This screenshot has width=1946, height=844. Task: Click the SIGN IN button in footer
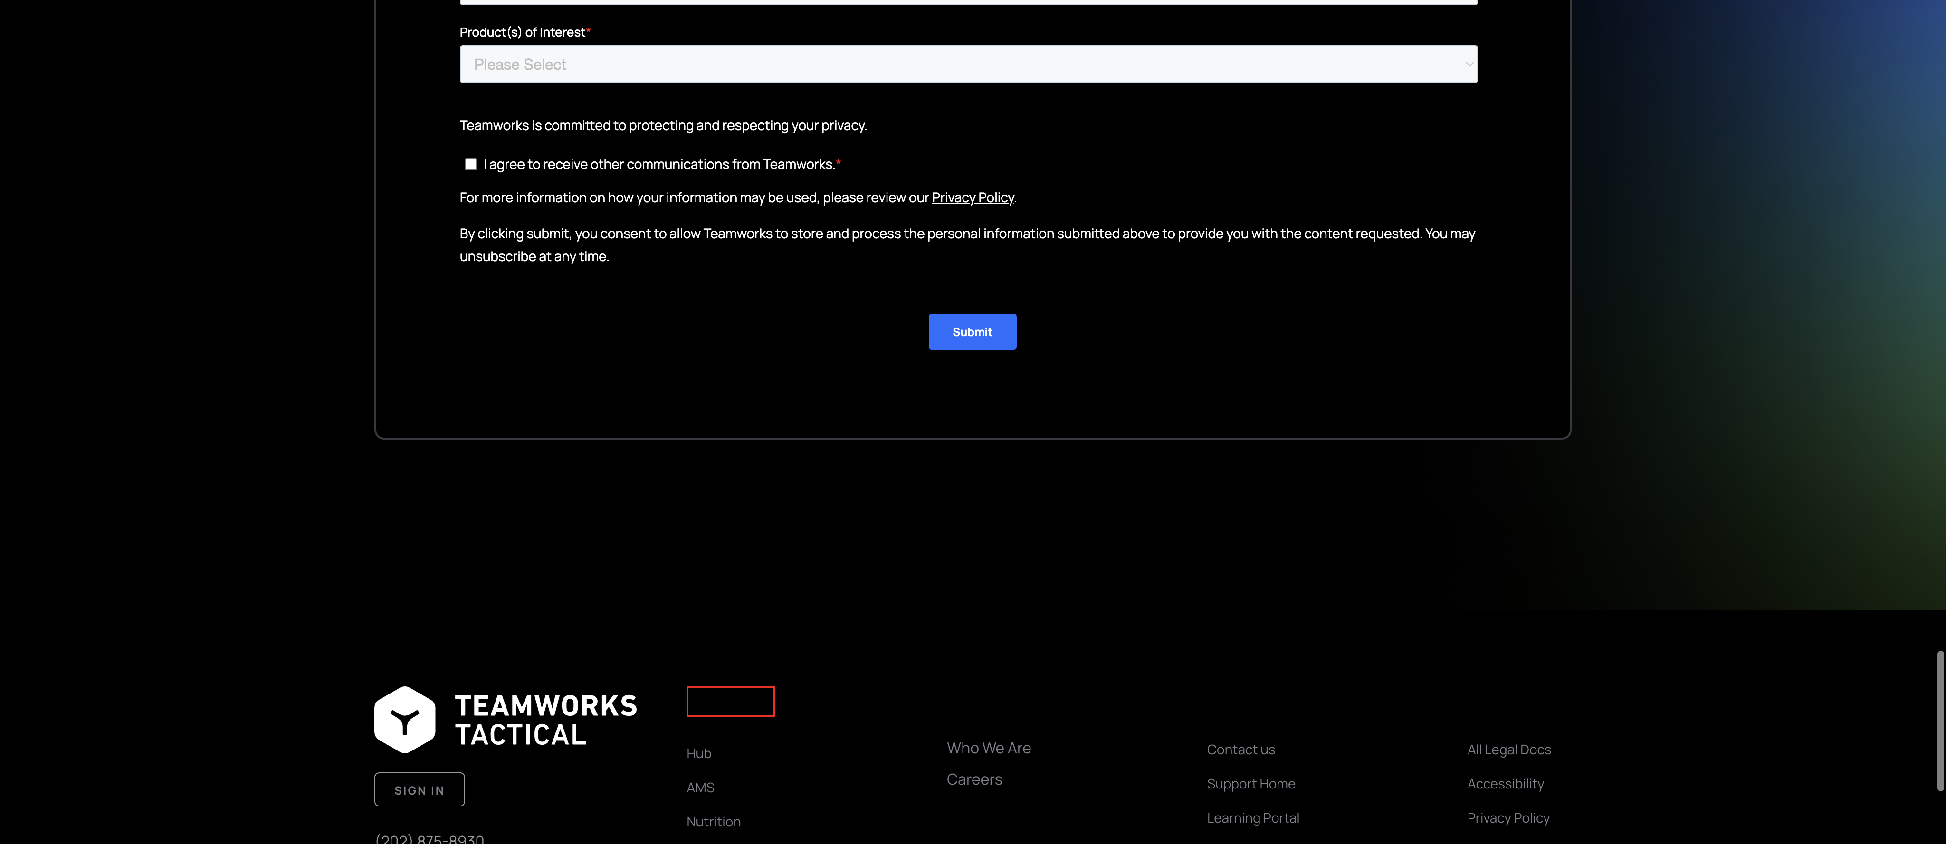click(x=419, y=789)
